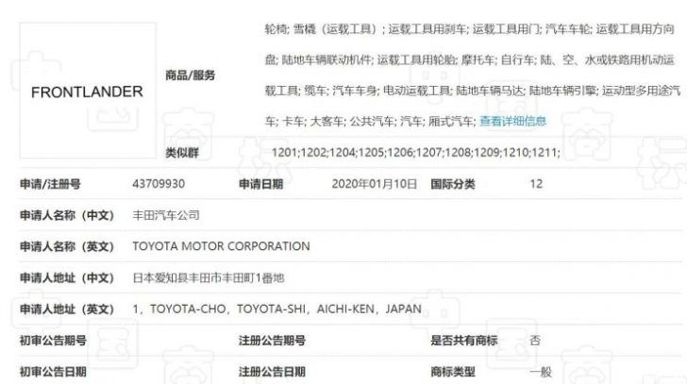
Task: Select the English address containing AICHI-KEN, JAPAN
Action: (276, 309)
